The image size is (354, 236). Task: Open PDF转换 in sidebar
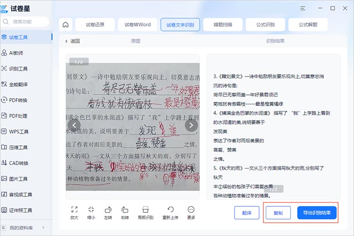pyautogui.click(x=26, y=100)
